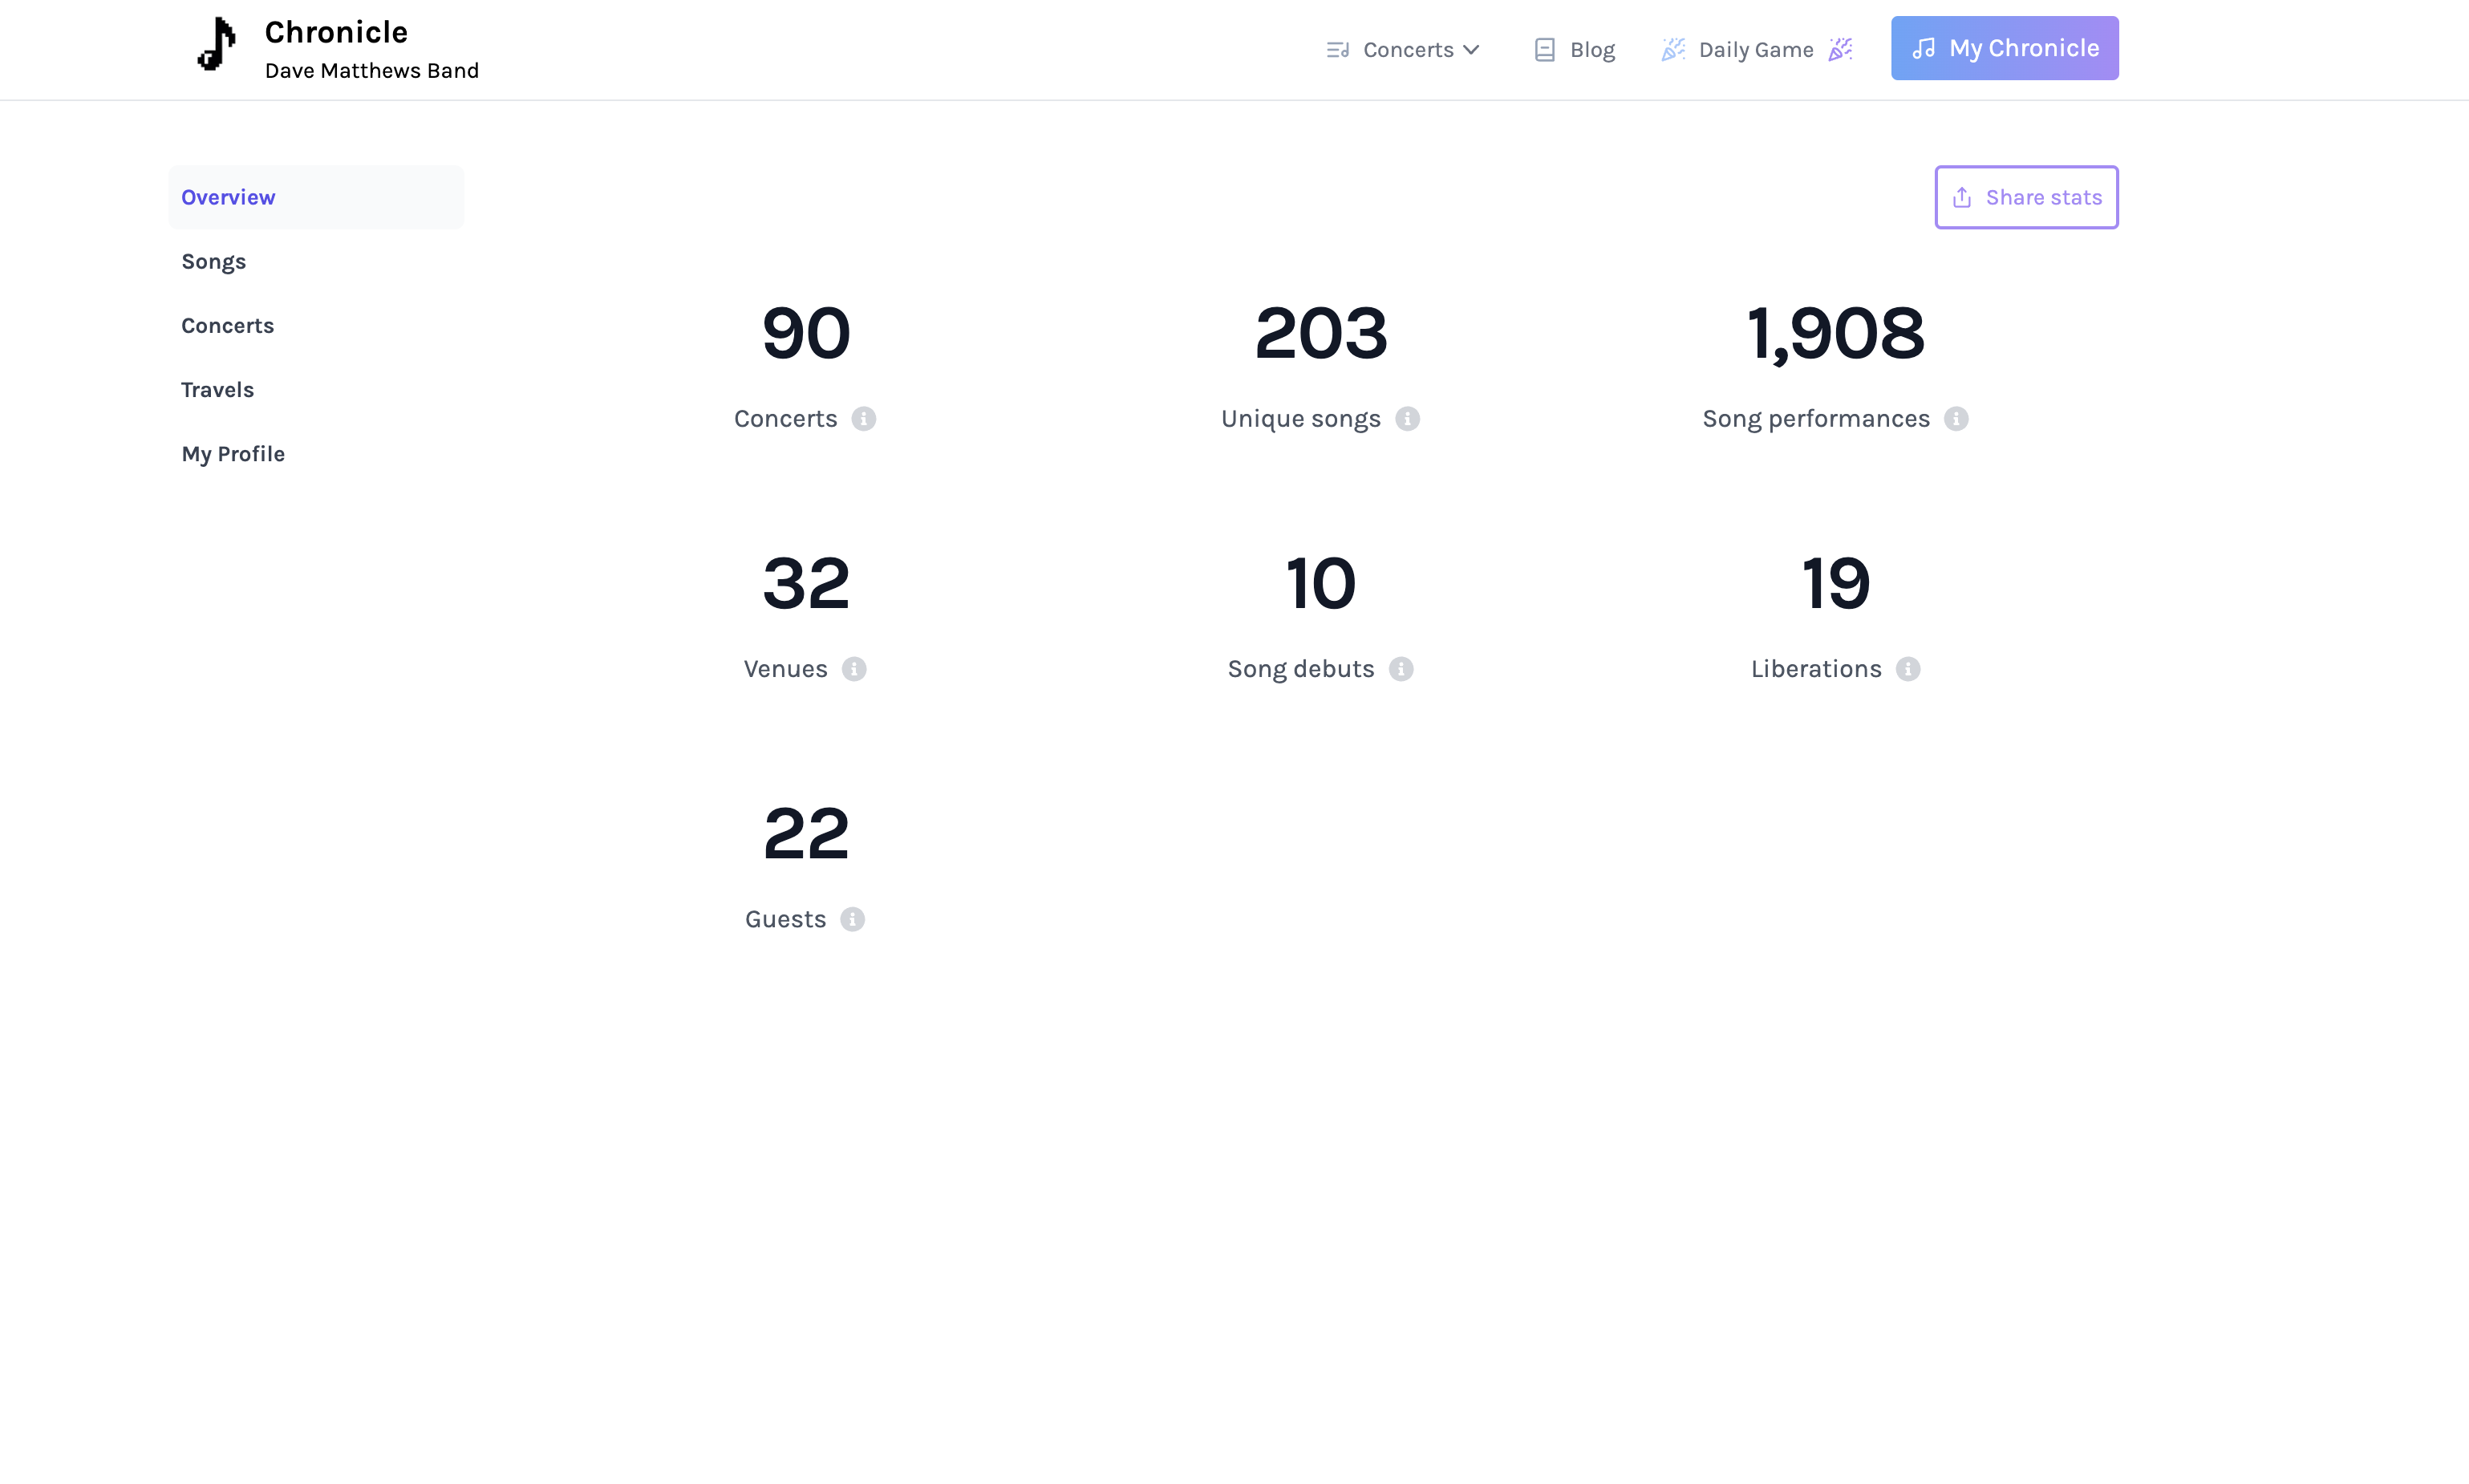Click the Blog book icon
Image resolution: width=2469 pixels, height=1484 pixels.
[x=1544, y=49]
